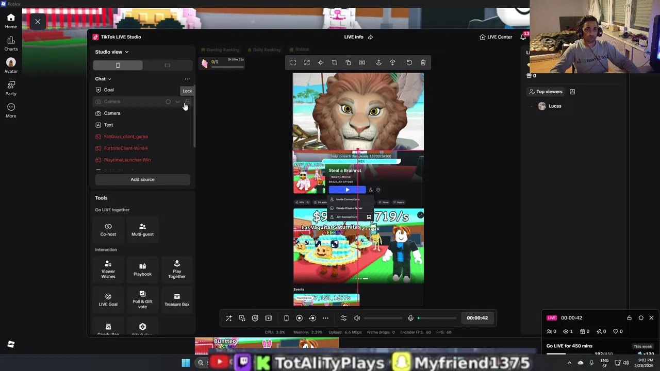Open the Playbook tool

(142, 269)
